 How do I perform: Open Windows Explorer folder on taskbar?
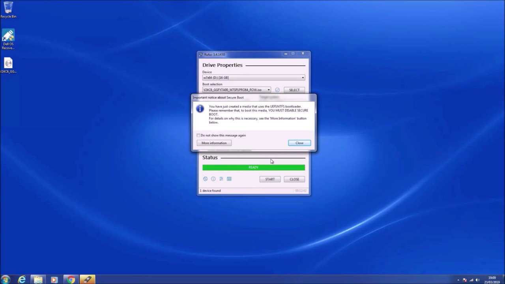(x=38, y=280)
